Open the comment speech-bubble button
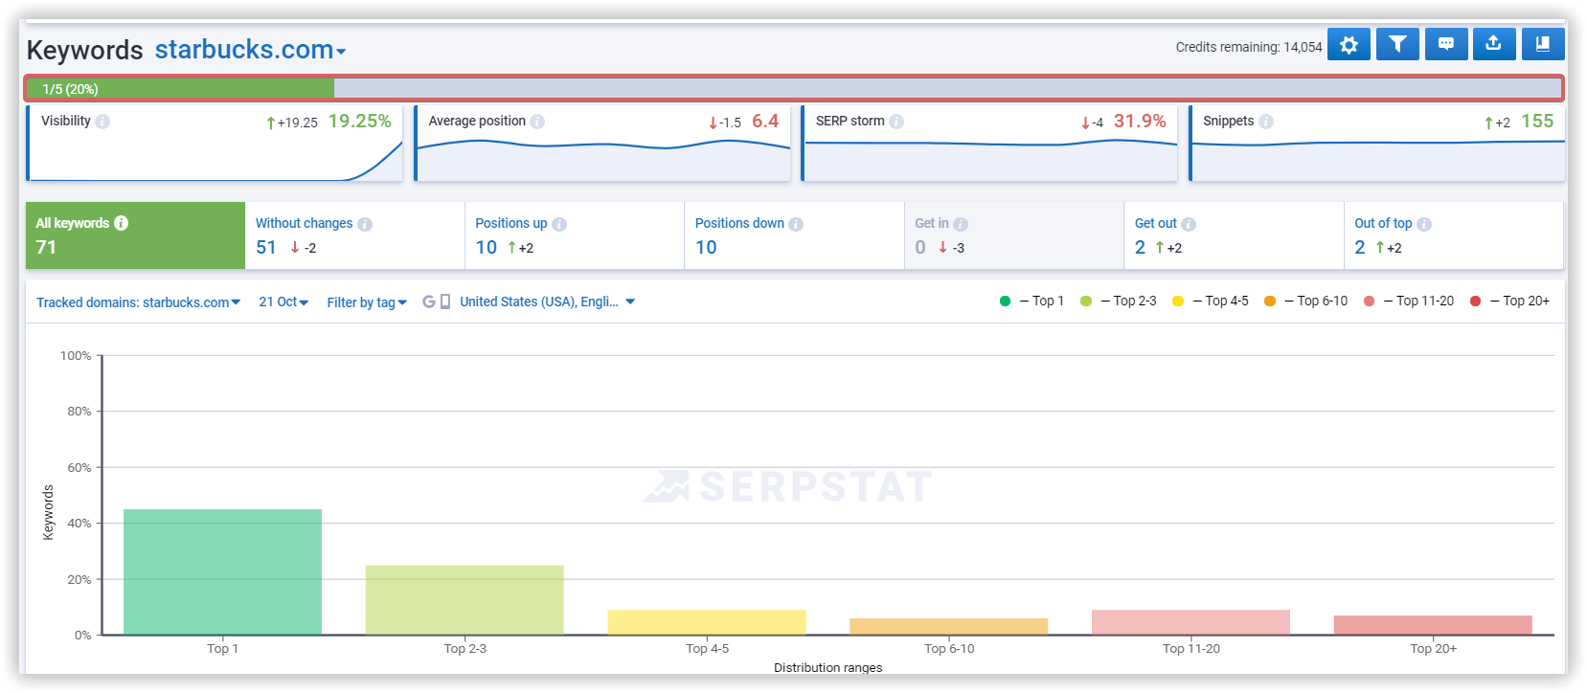 point(1446,44)
